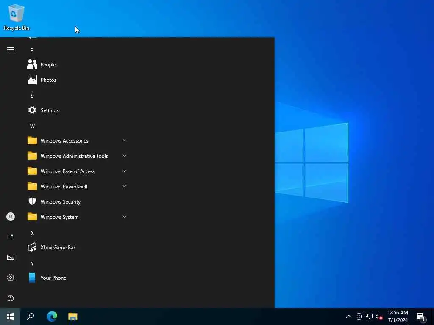
Task: Click the Windows Security label
Action: [x=61, y=202]
